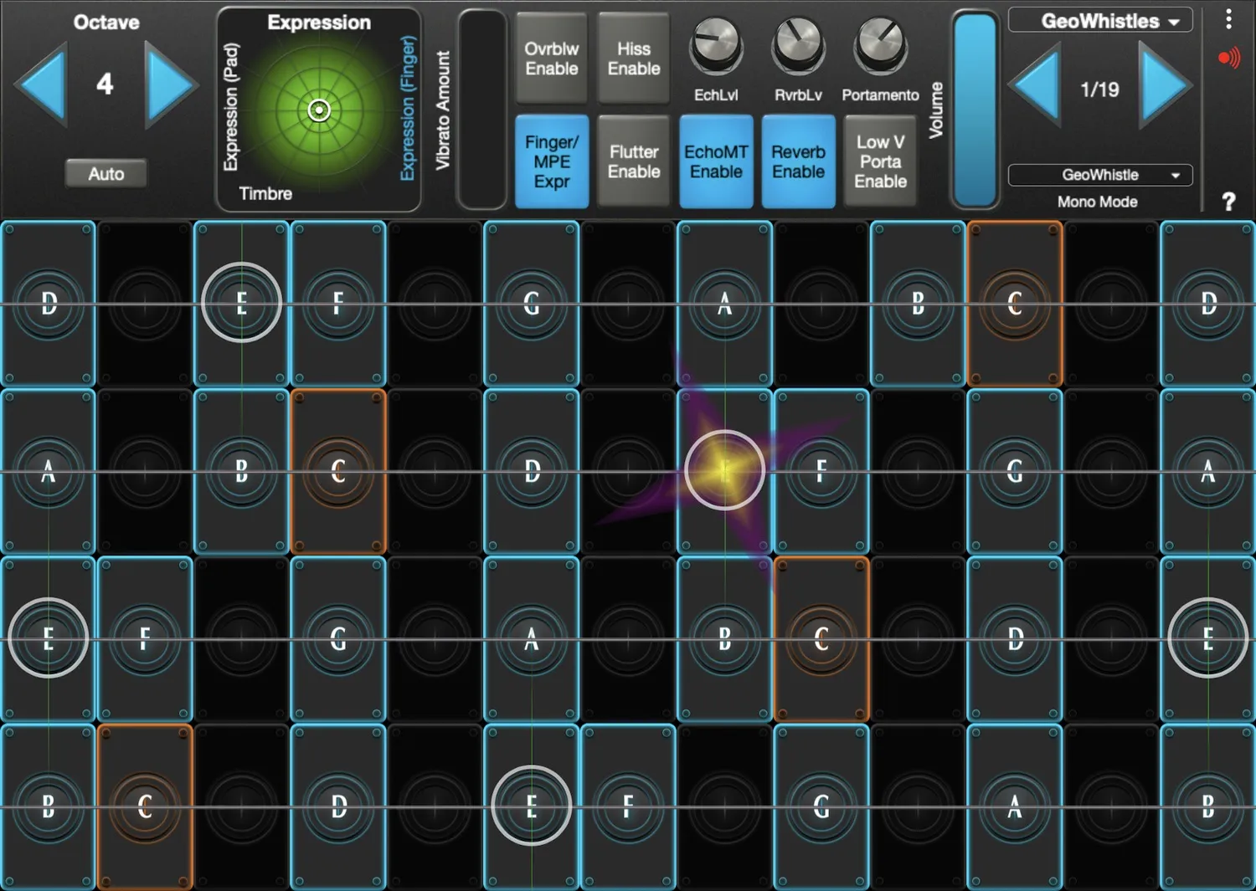1256x891 pixels.
Task: Play the orange C pad in the second row
Action: click(338, 471)
